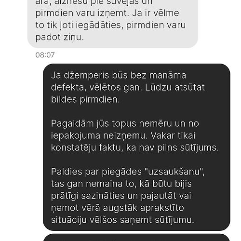This screenshot has width=241, height=241.
Task: Tap the word 'džemperis' in the sent message
Action: click(86, 76)
